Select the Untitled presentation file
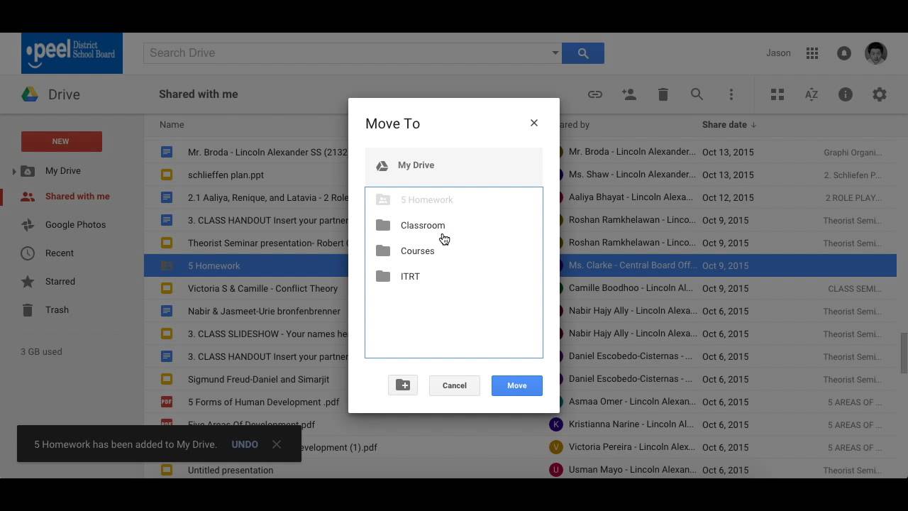 [231, 470]
